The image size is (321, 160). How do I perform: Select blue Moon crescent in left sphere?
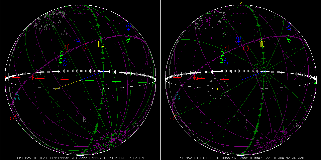click(x=66, y=63)
